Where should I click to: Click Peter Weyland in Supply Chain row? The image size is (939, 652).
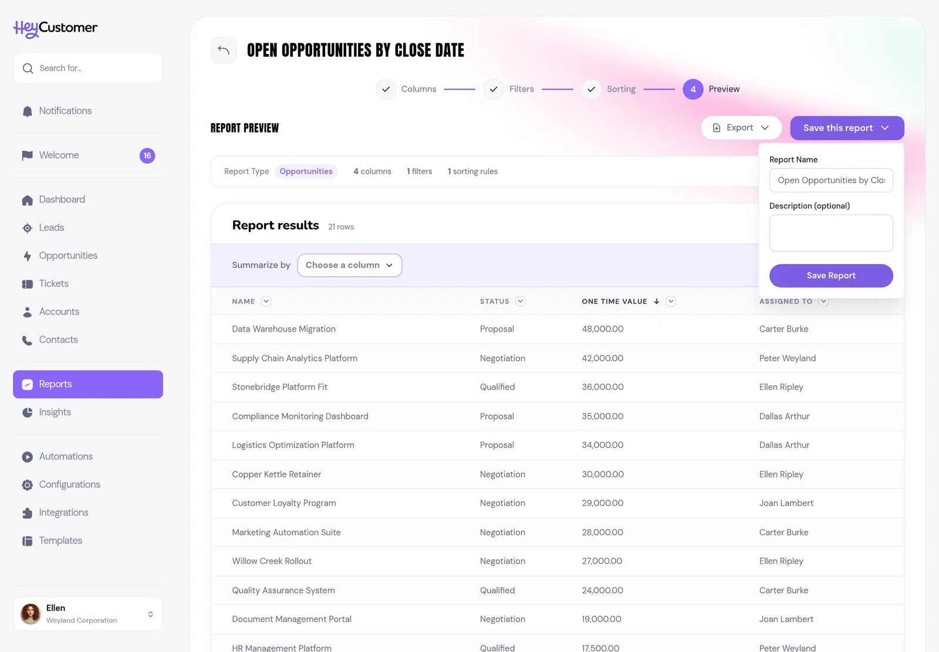point(787,359)
